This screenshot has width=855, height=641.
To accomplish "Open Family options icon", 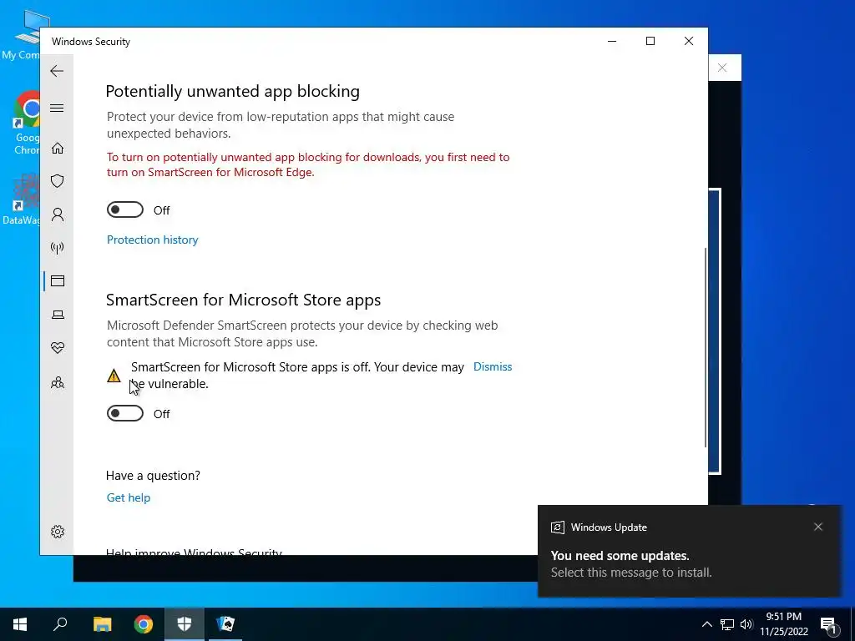I will tap(58, 382).
